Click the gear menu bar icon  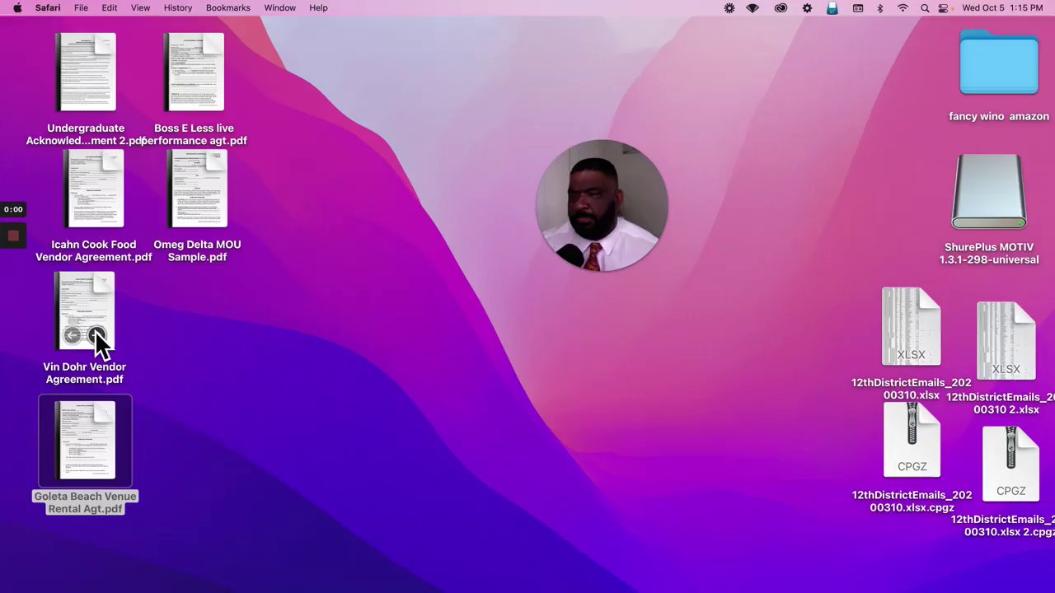807,8
